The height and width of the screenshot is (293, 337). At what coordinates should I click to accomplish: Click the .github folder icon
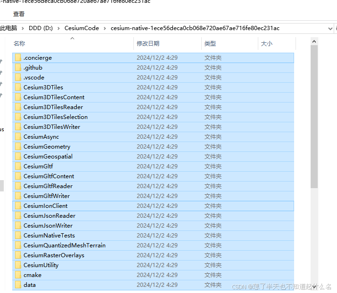coord(18,68)
